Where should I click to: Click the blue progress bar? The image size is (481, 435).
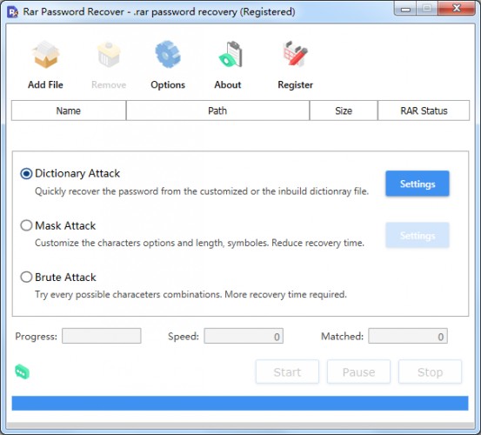240,403
